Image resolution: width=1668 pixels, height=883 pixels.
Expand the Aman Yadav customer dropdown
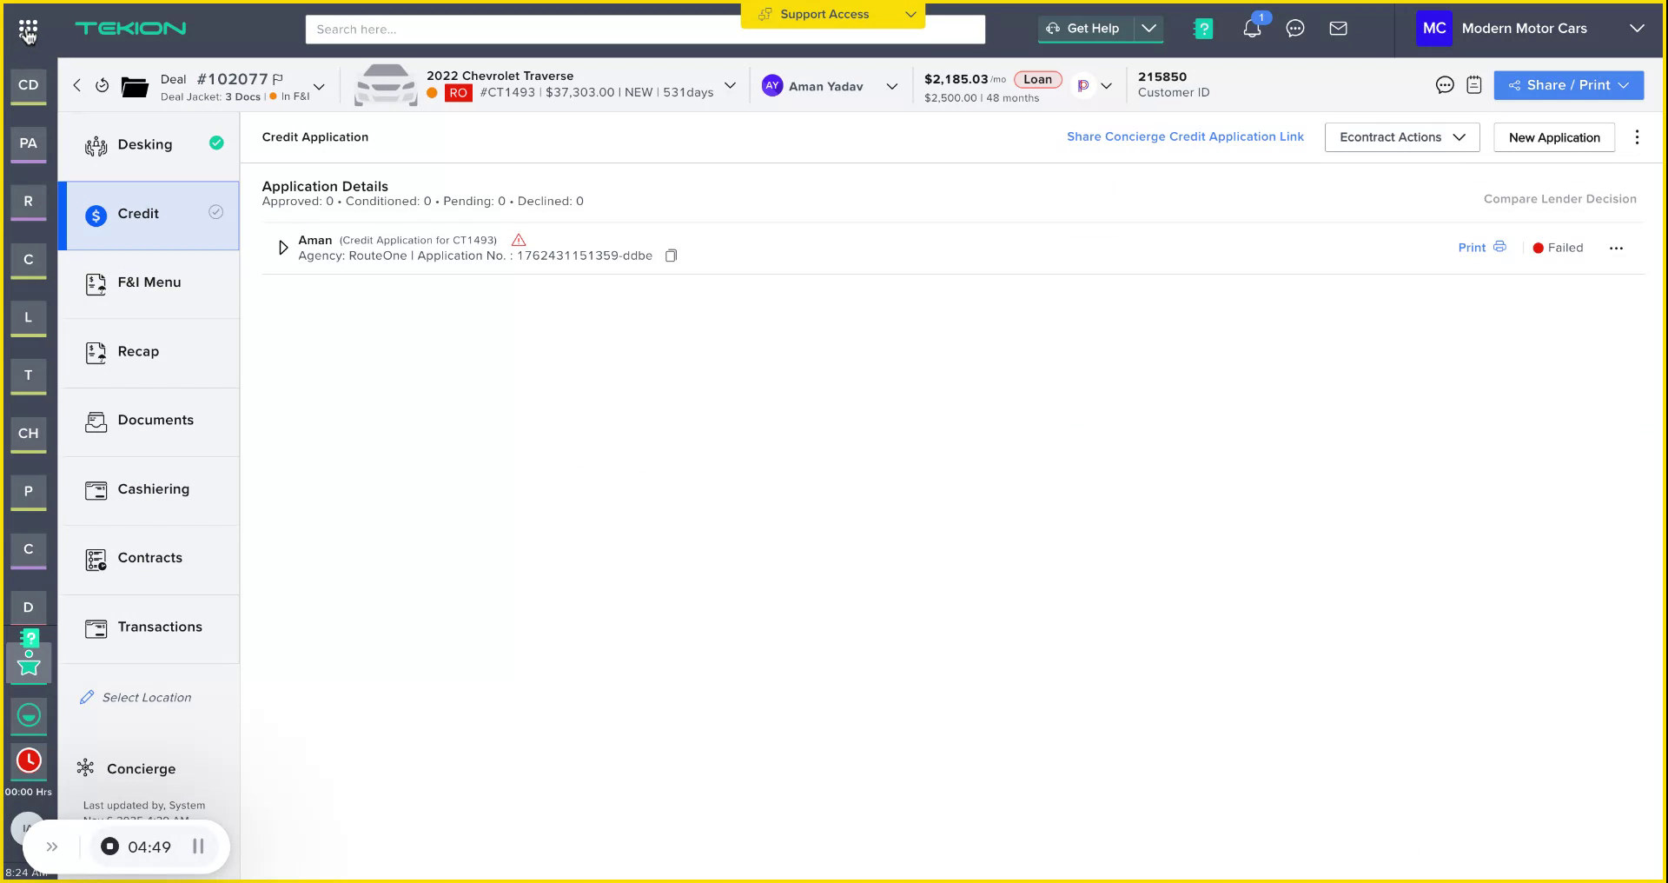coord(892,86)
